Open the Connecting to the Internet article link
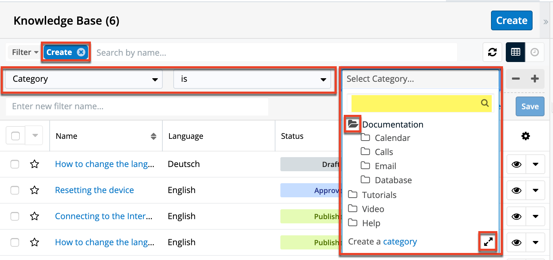Viewport: 553px width, 260px height. [x=104, y=216]
